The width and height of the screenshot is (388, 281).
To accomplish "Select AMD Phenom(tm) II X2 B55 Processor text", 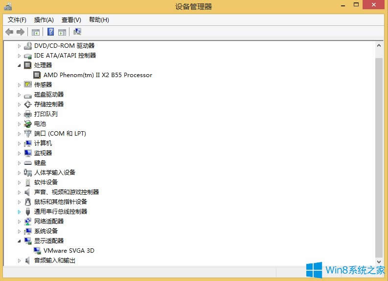I will click(x=98, y=75).
